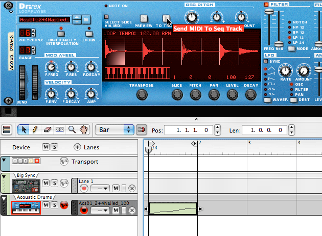Screen dimensions: 322x236
Task: Delete the Acs01_2+4Nailed_100 lane
Action: [x=132, y=211]
